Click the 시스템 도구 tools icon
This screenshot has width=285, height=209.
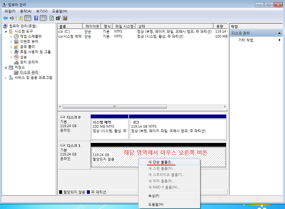(11, 31)
